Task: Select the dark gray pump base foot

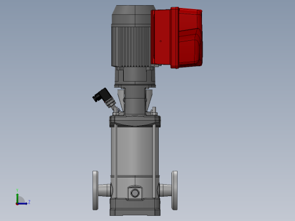Action: coord(135,207)
